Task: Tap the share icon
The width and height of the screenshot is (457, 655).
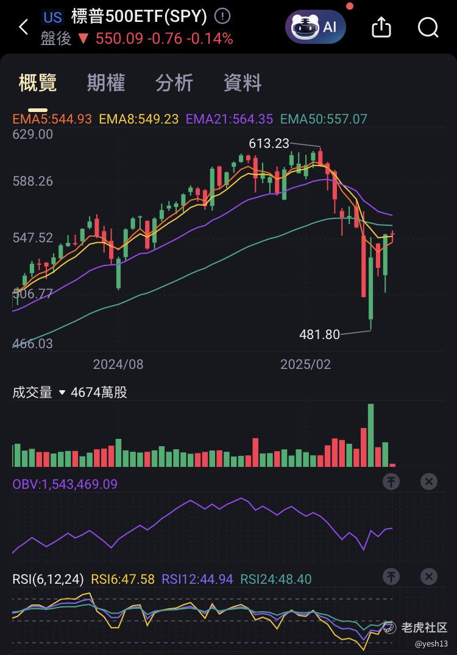Action: (x=381, y=27)
